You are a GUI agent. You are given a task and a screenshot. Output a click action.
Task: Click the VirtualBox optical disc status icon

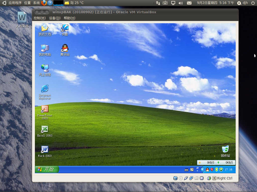coord(181,178)
